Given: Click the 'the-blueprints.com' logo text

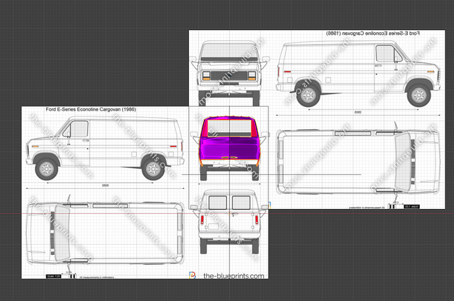Looking at the screenshot, I should (234, 276).
